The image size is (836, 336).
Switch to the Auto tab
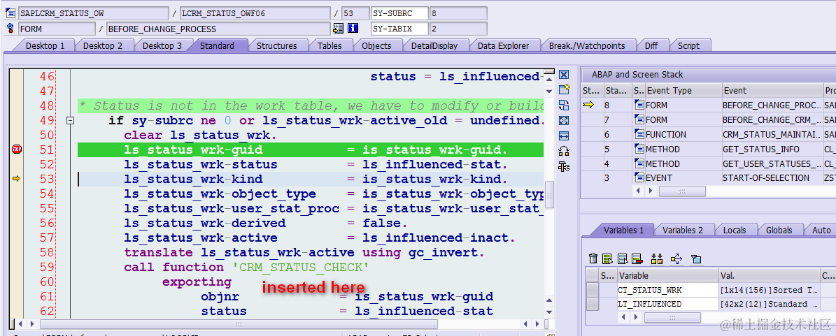(x=821, y=230)
